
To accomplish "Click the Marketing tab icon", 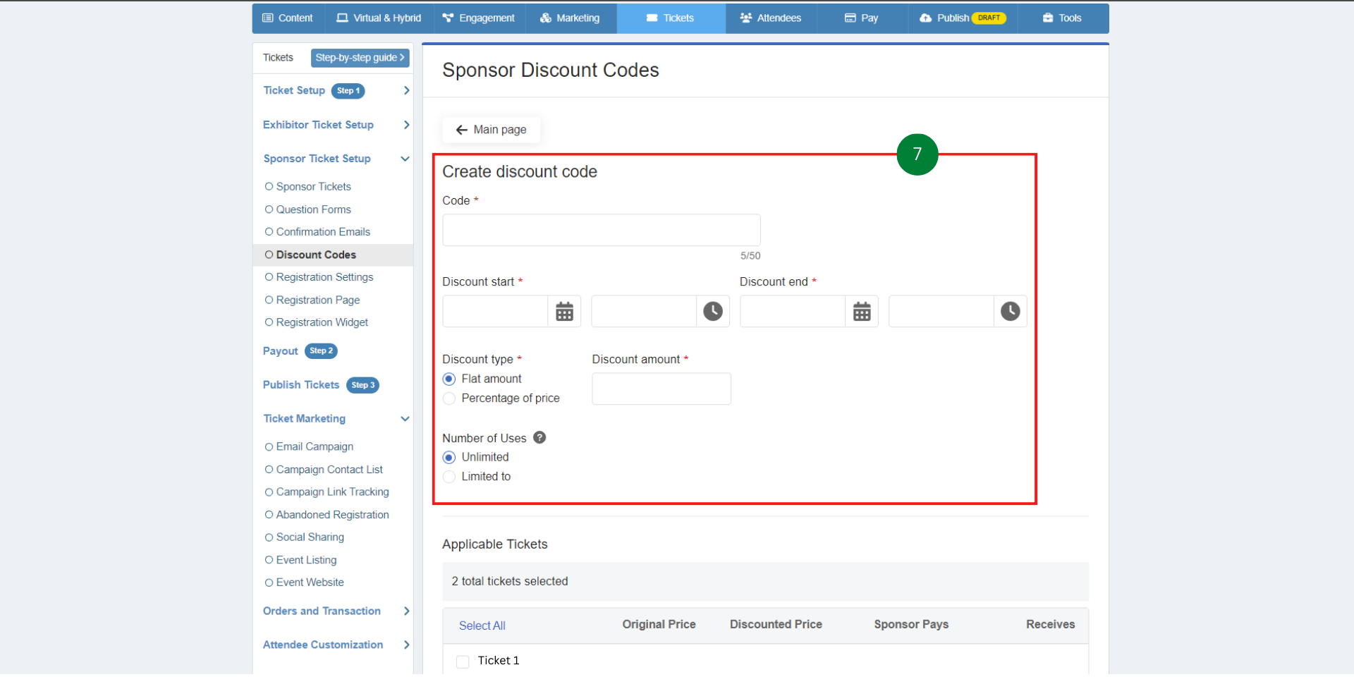I will [x=546, y=18].
